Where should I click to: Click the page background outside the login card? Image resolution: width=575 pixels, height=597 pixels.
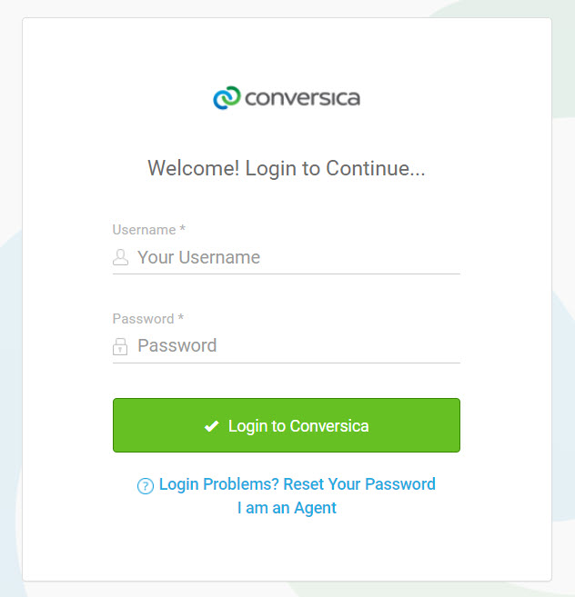[11, 114]
